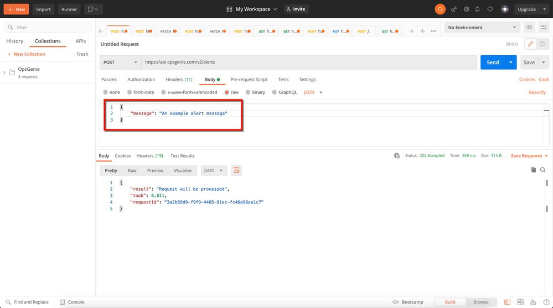
Task: Open the Authorization tab
Action: pos(141,79)
